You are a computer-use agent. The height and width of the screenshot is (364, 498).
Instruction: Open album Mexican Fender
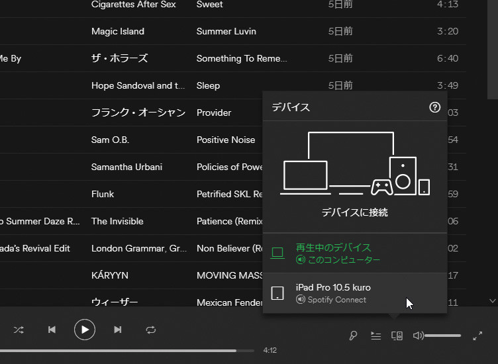pos(230,302)
